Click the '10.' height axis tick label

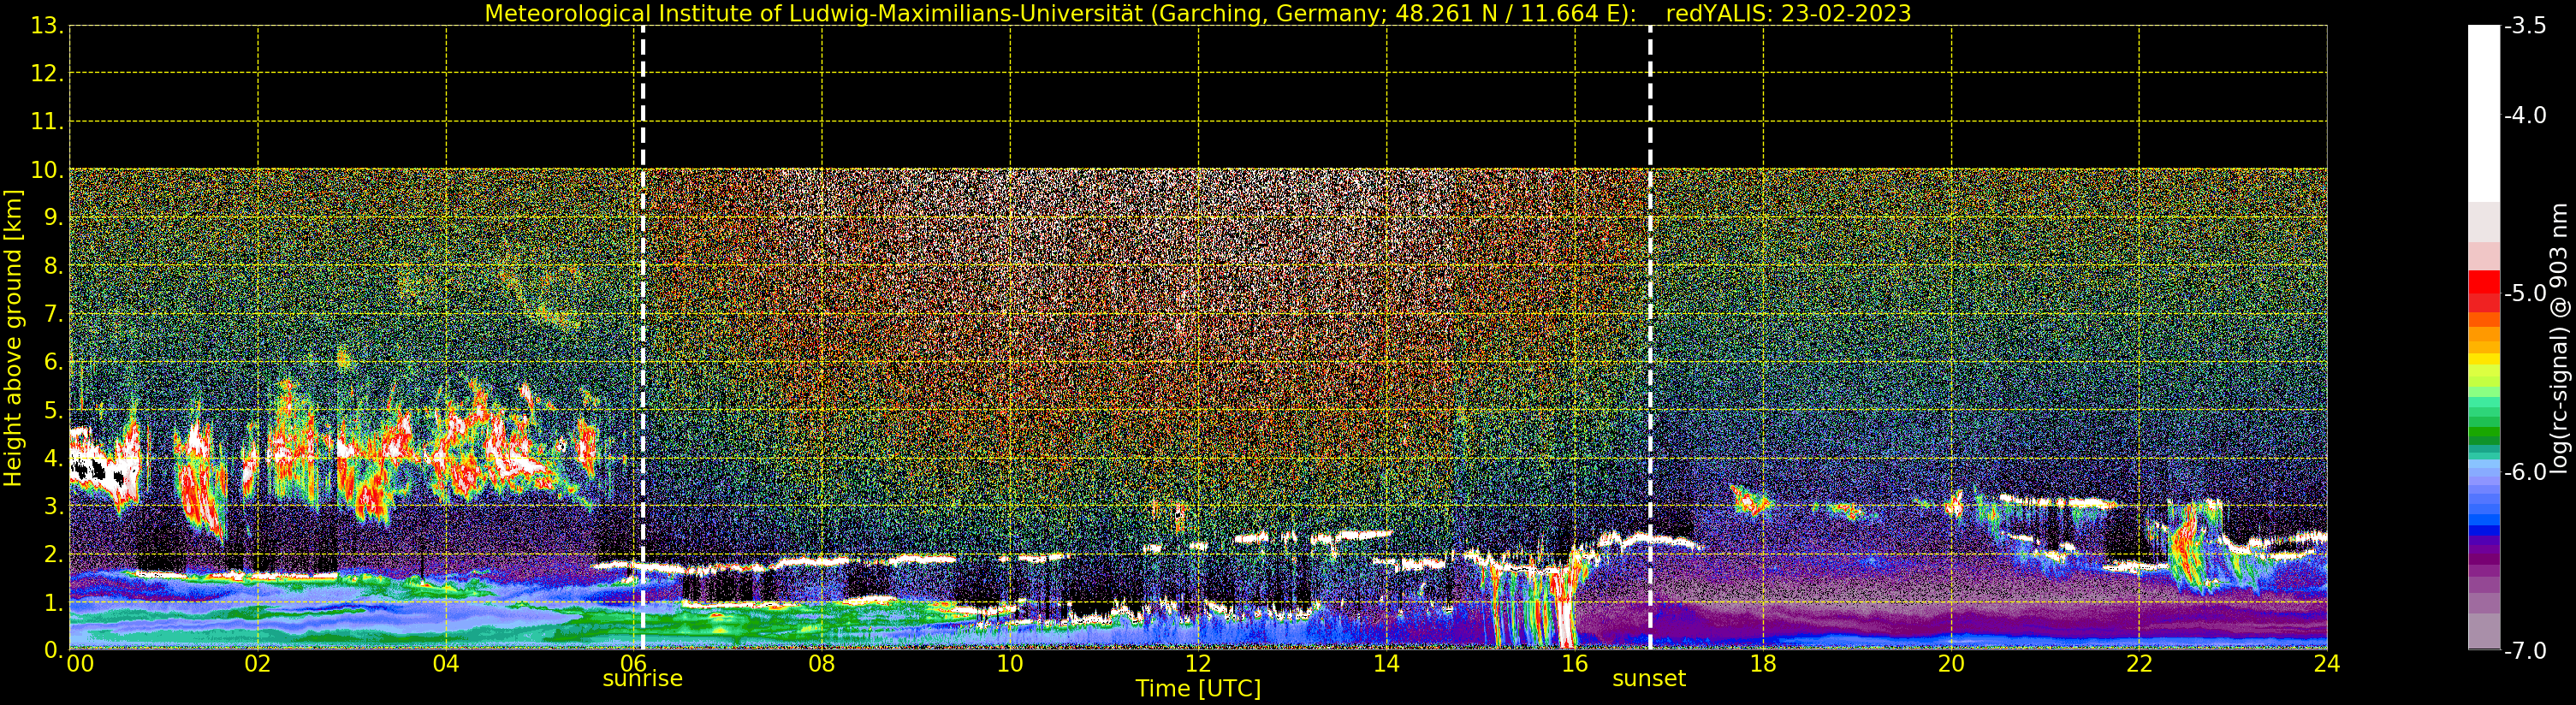coord(47,170)
